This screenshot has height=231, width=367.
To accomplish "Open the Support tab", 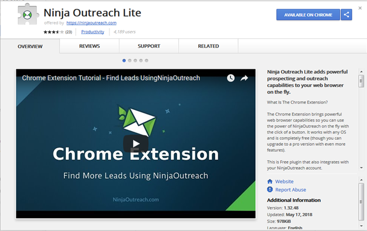I will pyautogui.click(x=149, y=46).
